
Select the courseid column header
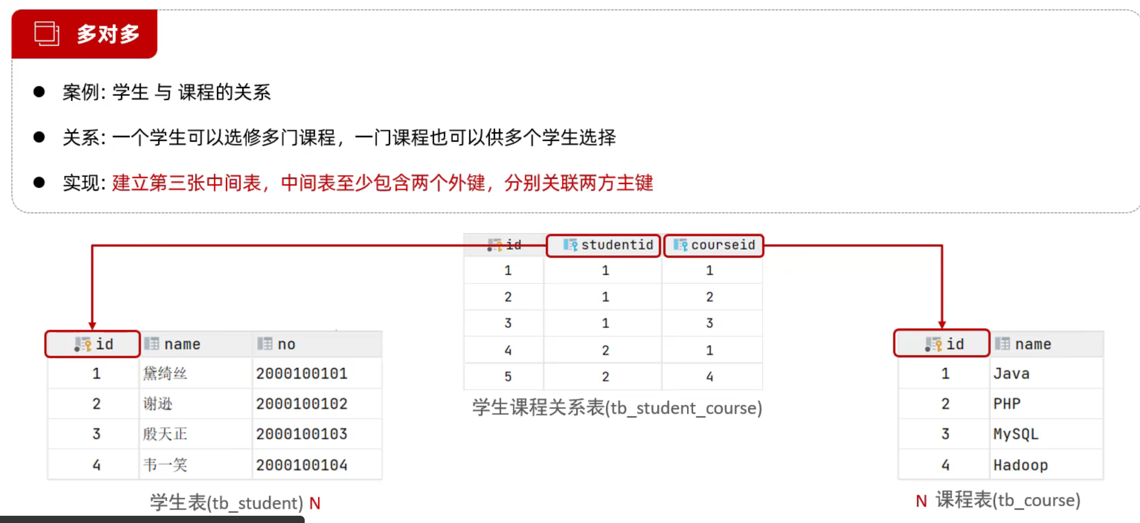pos(714,245)
